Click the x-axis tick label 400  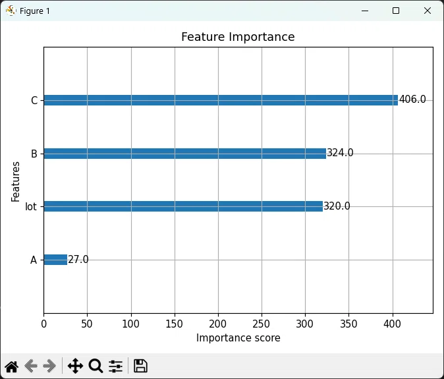coord(392,324)
